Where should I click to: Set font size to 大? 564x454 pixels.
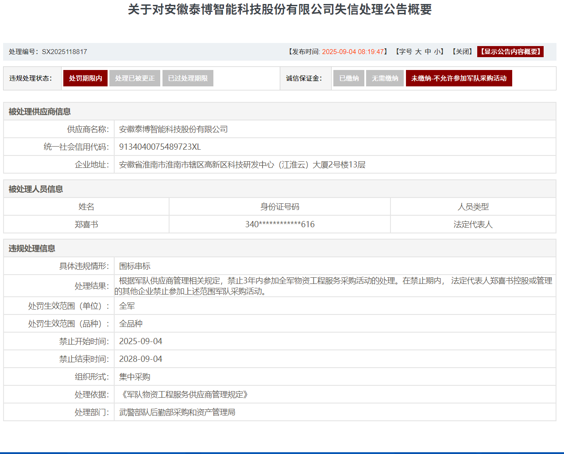click(x=418, y=52)
